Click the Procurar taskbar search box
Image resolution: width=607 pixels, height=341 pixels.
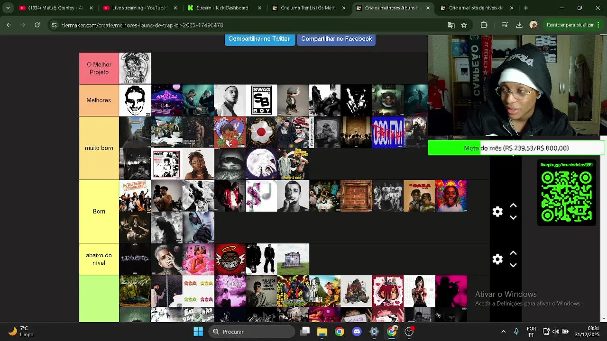[x=252, y=332]
